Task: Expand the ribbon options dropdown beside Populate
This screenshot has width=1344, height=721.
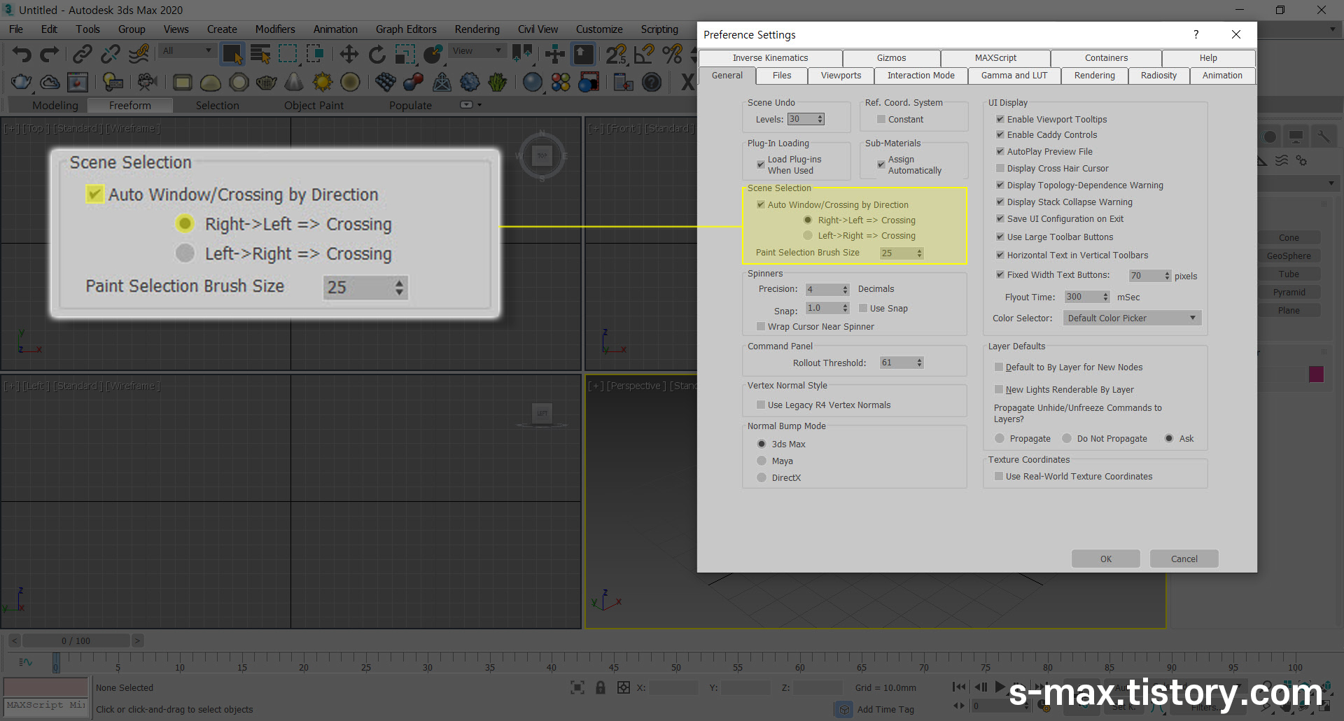Action: pos(470,105)
